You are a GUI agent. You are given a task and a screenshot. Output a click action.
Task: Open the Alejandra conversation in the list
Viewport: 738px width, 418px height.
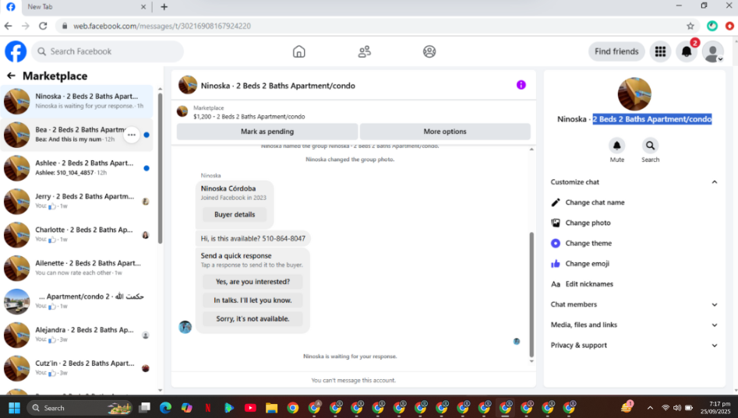(x=76, y=335)
